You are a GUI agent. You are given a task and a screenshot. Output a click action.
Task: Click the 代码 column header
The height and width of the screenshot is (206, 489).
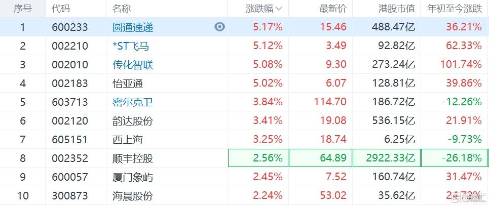tap(61, 9)
